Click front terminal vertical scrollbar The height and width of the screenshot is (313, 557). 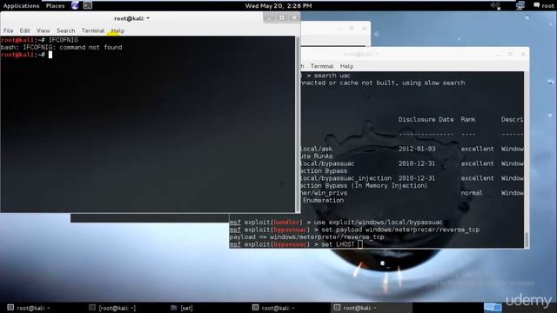click(298, 123)
